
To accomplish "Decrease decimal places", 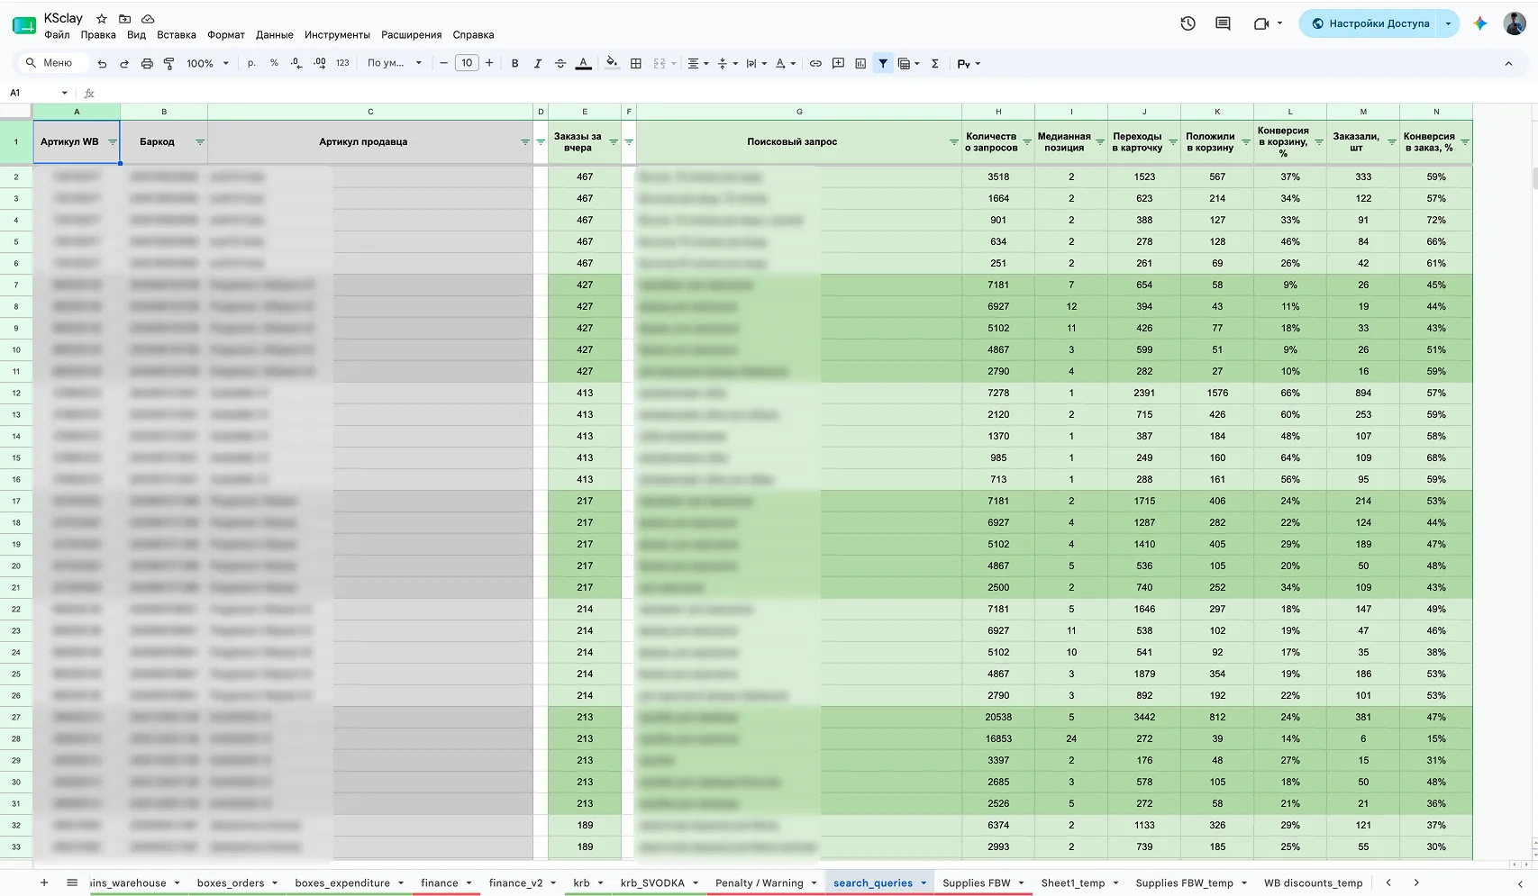I will coord(296,63).
